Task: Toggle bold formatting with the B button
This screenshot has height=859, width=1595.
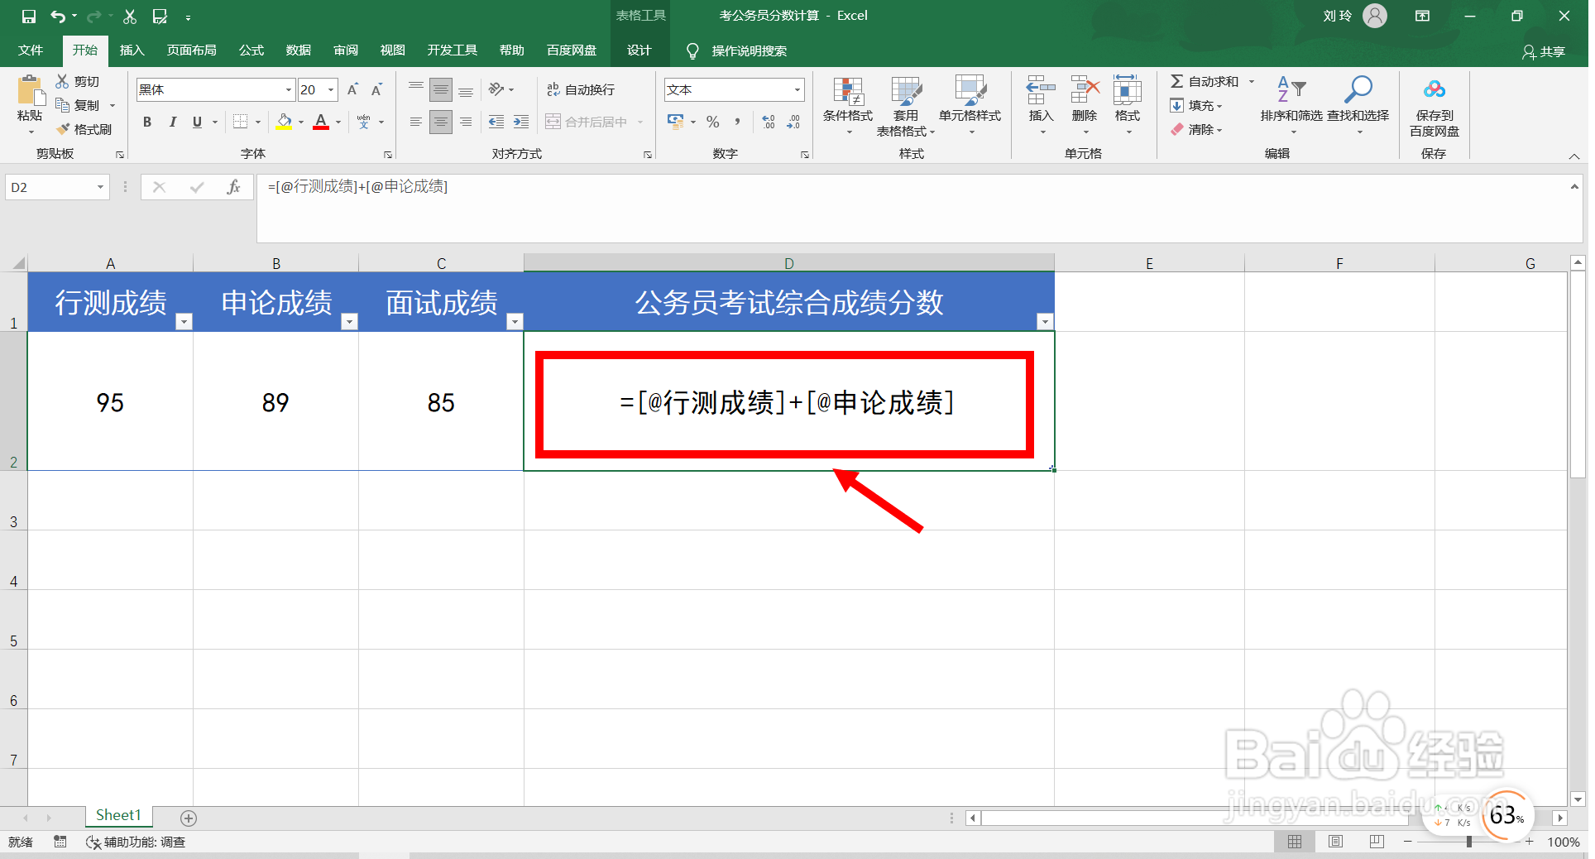Action: 146,122
